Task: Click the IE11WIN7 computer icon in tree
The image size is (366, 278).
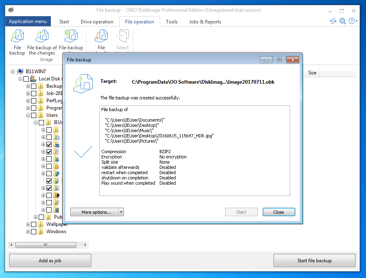Action: point(20,72)
